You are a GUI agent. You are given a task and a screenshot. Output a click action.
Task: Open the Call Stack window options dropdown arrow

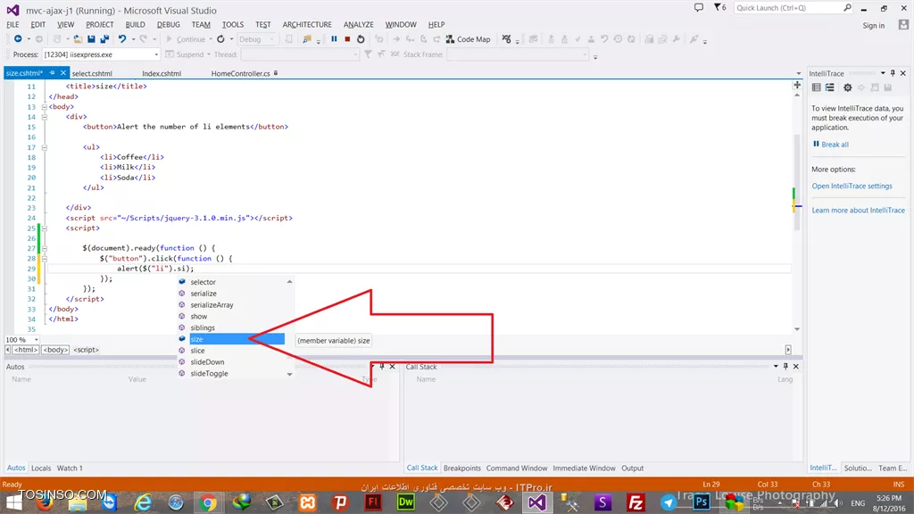point(776,367)
